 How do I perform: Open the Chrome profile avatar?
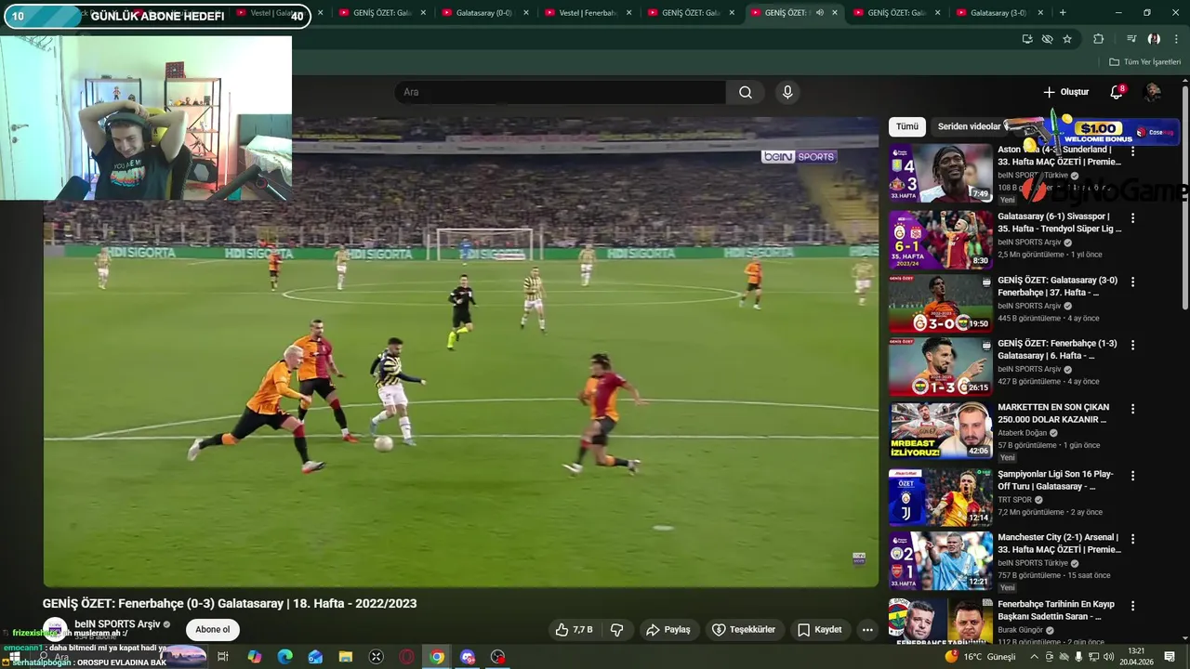(1154, 39)
